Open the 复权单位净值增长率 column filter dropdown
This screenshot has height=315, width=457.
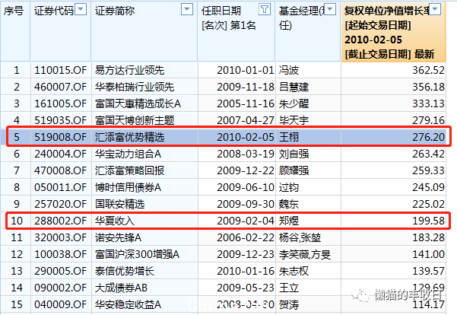(435, 9)
